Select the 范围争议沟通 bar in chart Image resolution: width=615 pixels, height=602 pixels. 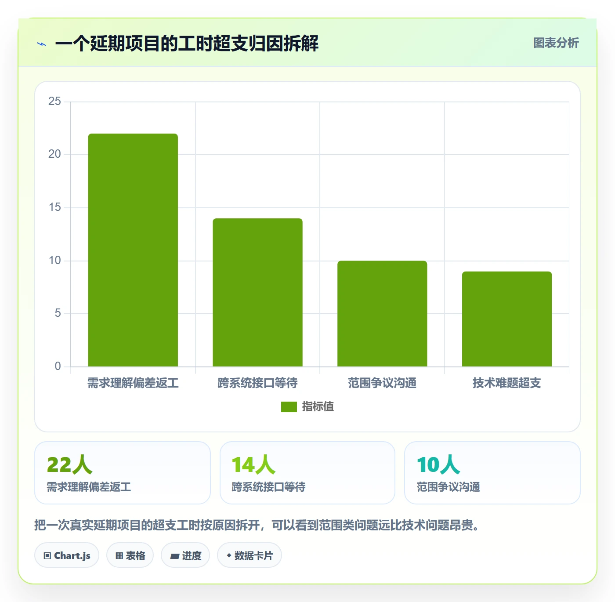[382, 314]
